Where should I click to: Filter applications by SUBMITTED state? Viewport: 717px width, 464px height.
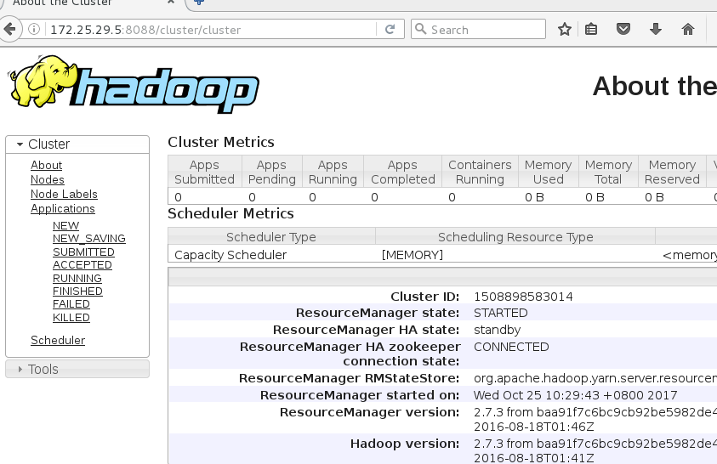click(83, 252)
